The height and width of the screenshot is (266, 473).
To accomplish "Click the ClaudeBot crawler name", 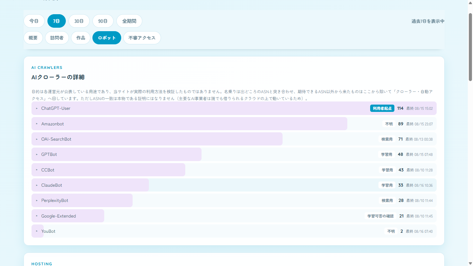I will pos(52,185).
